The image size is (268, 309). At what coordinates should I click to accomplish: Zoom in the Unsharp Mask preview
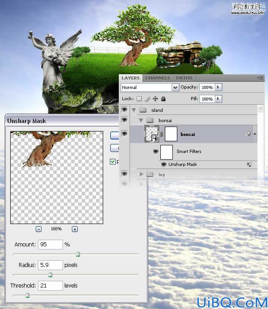point(75,229)
